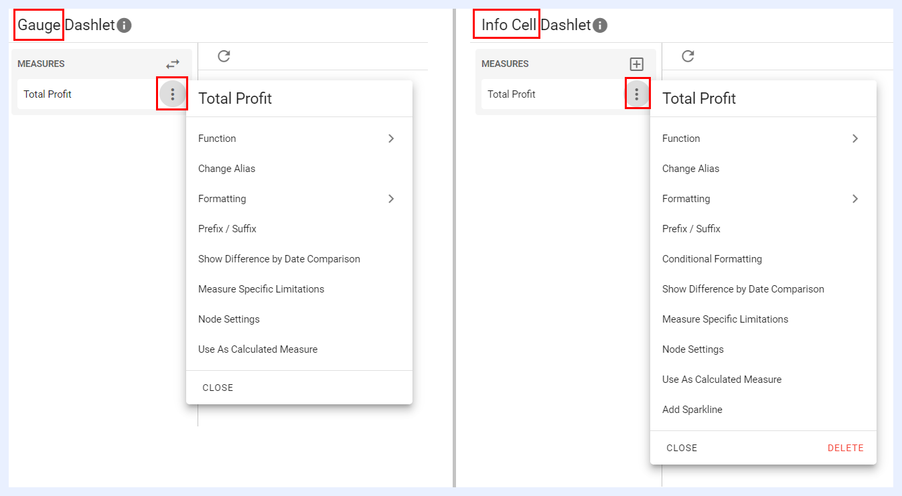Click add measure plus icon in Info Cell panel

(636, 64)
